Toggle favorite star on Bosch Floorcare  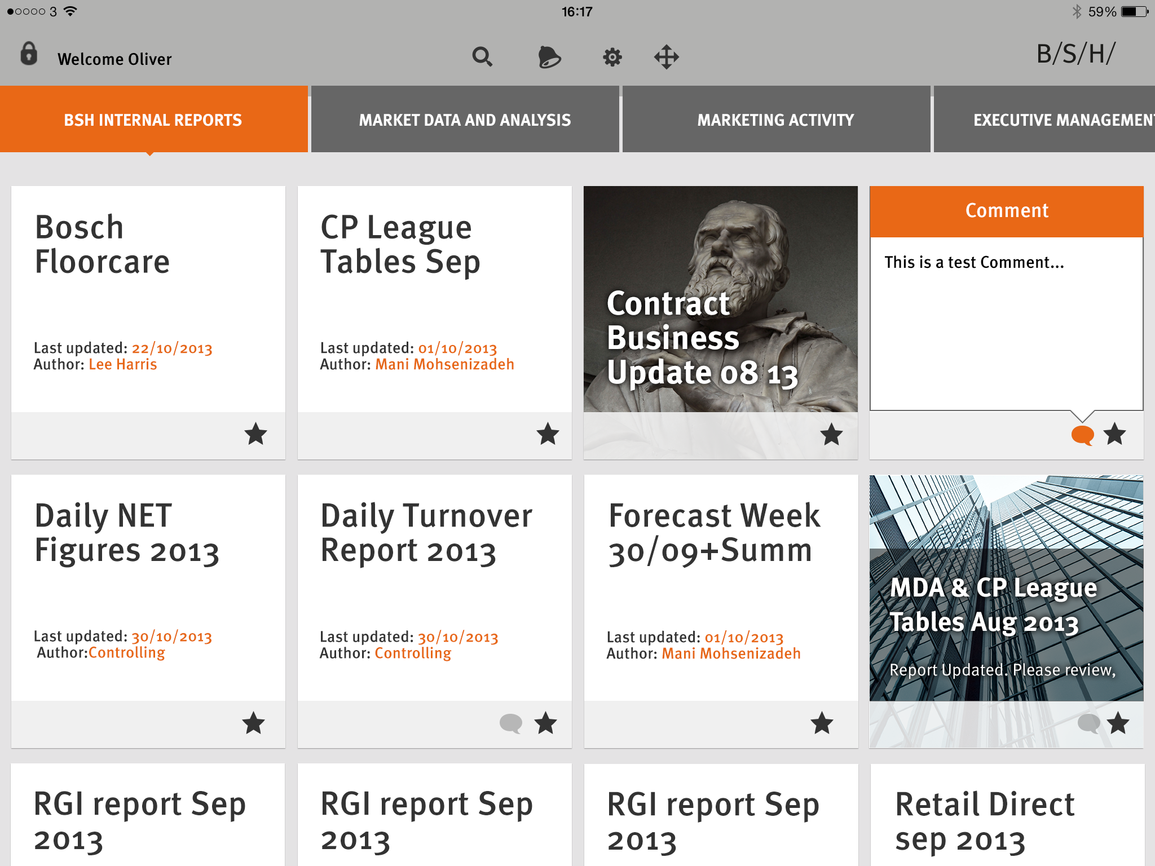coord(255,434)
